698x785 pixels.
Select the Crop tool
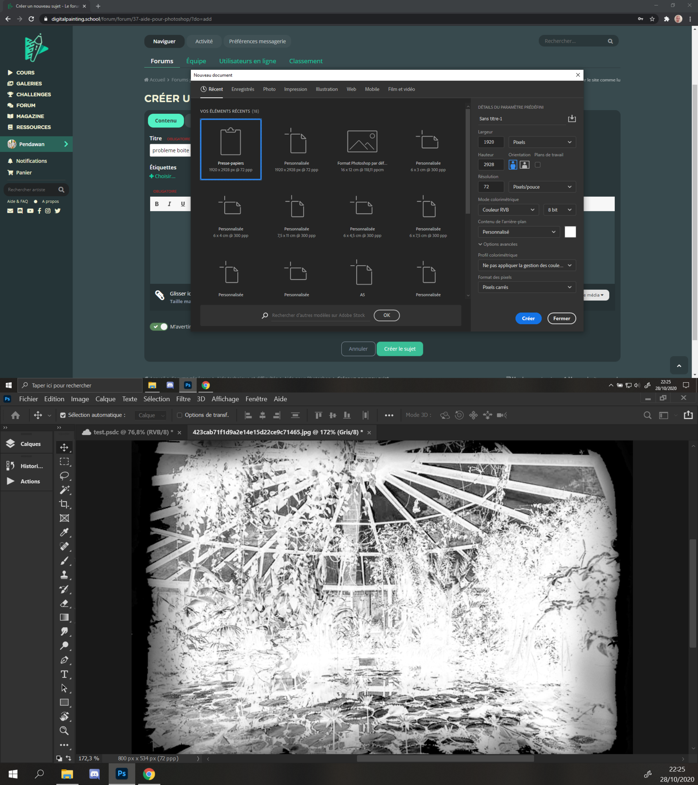(64, 504)
